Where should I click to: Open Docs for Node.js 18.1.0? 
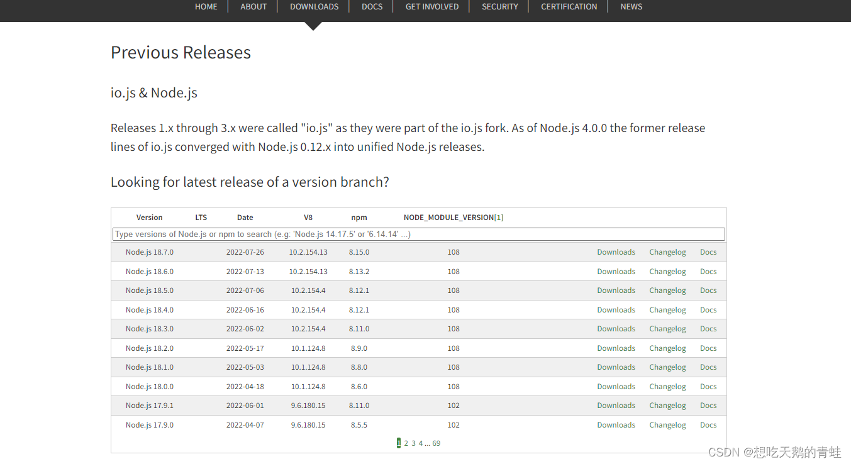708,367
